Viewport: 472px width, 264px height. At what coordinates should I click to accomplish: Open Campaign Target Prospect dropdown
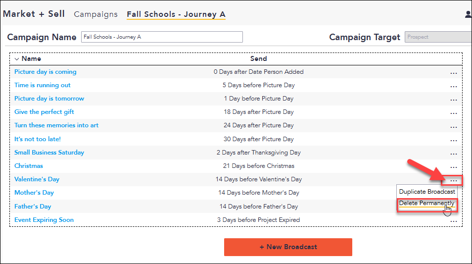pos(438,37)
